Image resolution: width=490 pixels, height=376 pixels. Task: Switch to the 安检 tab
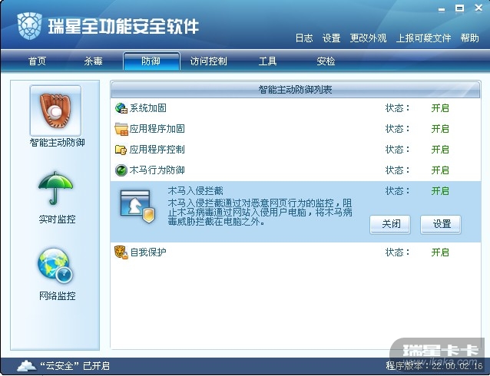[x=326, y=61]
